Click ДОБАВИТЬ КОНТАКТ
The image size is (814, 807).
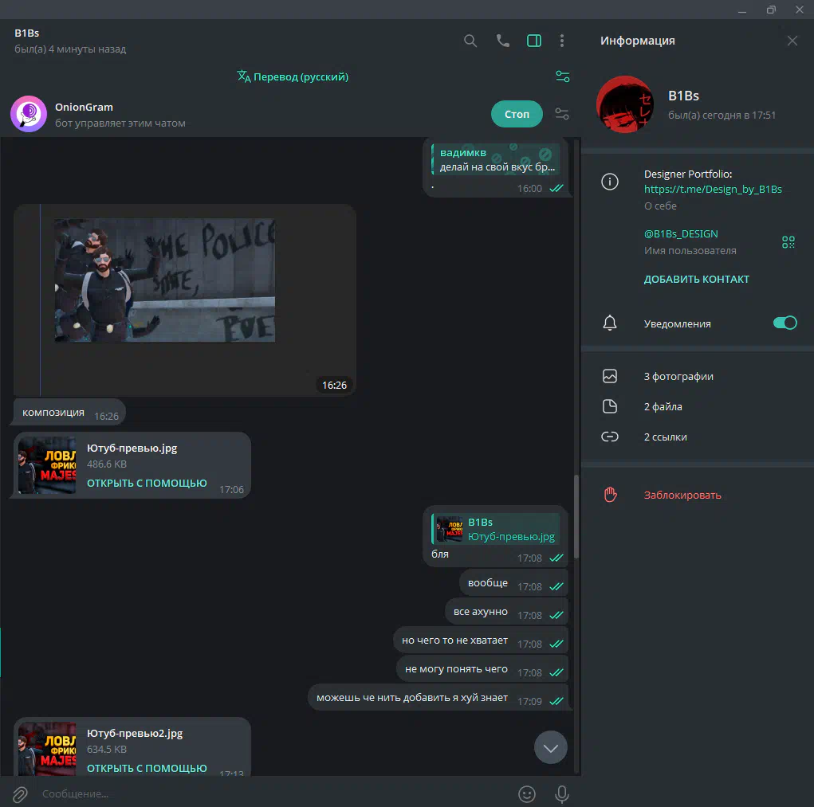point(696,279)
